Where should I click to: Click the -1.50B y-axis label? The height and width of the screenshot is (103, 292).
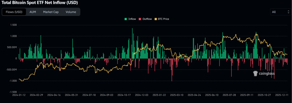(x=13, y=92)
